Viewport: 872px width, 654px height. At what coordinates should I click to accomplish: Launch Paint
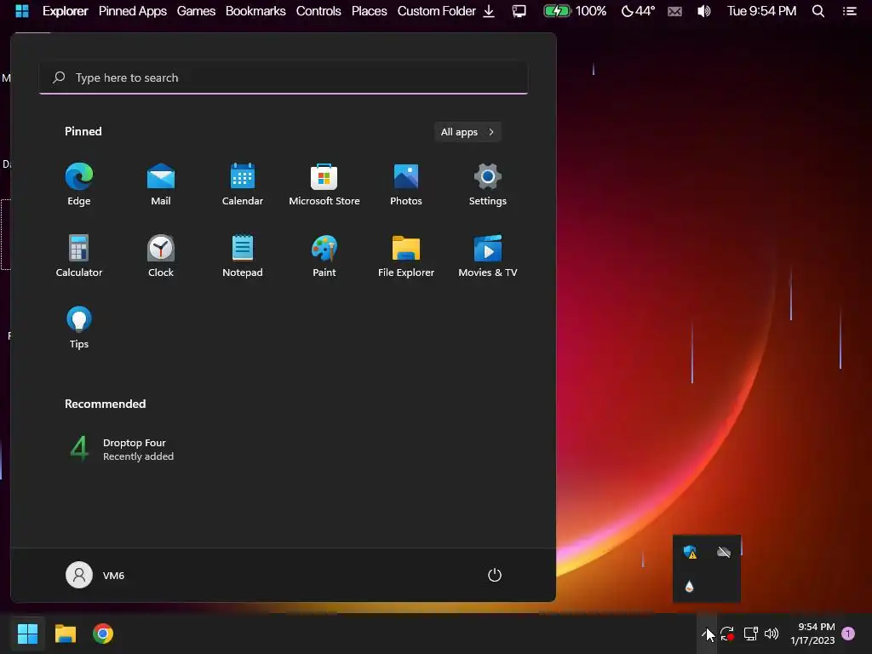[x=324, y=255]
